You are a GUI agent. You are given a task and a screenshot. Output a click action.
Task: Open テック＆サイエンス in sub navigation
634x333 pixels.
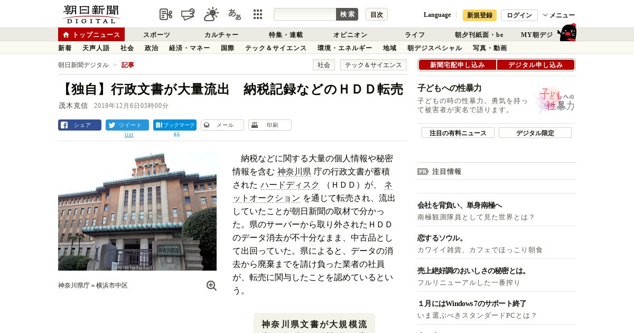pyautogui.click(x=276, y=48)
